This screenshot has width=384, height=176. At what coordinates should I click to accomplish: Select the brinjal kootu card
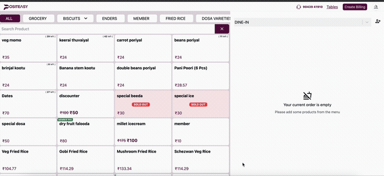pos(28,76)
